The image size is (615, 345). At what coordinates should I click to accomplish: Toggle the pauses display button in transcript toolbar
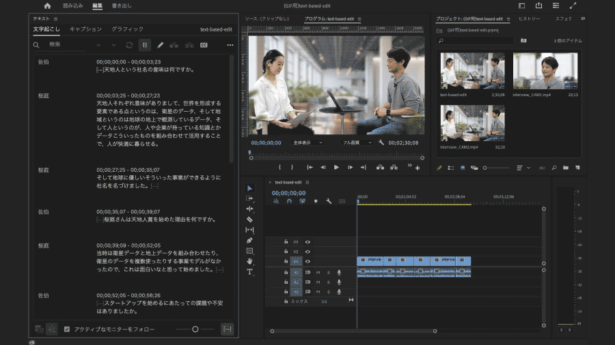coord(145,46)
